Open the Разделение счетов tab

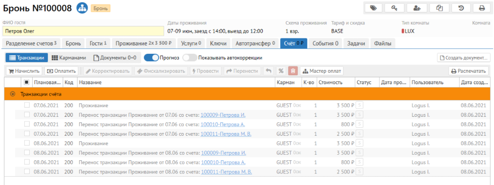(x=31, y=43)
